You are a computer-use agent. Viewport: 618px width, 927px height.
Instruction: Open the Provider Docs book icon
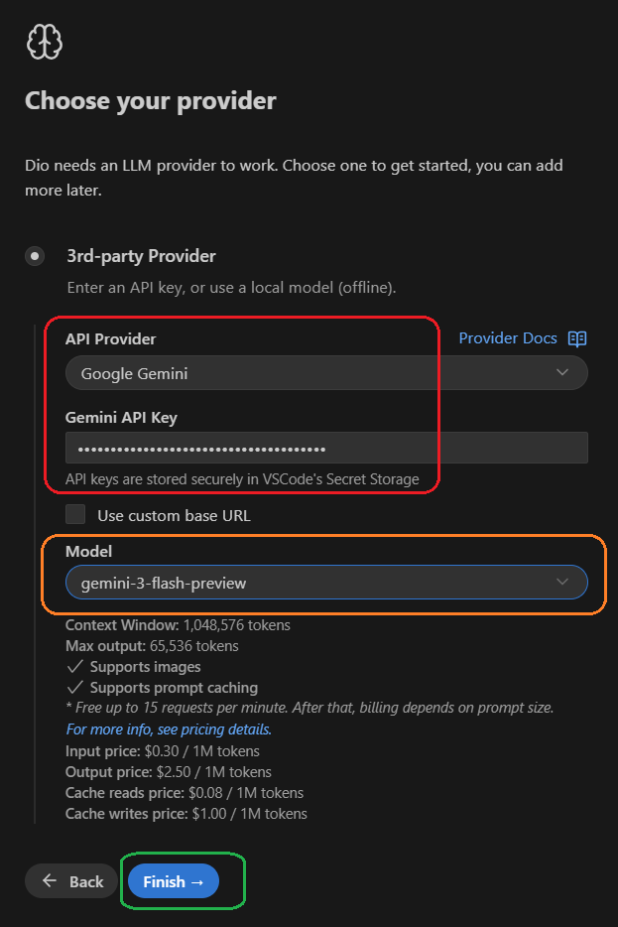pyautogui.click(x=576, y=337)
